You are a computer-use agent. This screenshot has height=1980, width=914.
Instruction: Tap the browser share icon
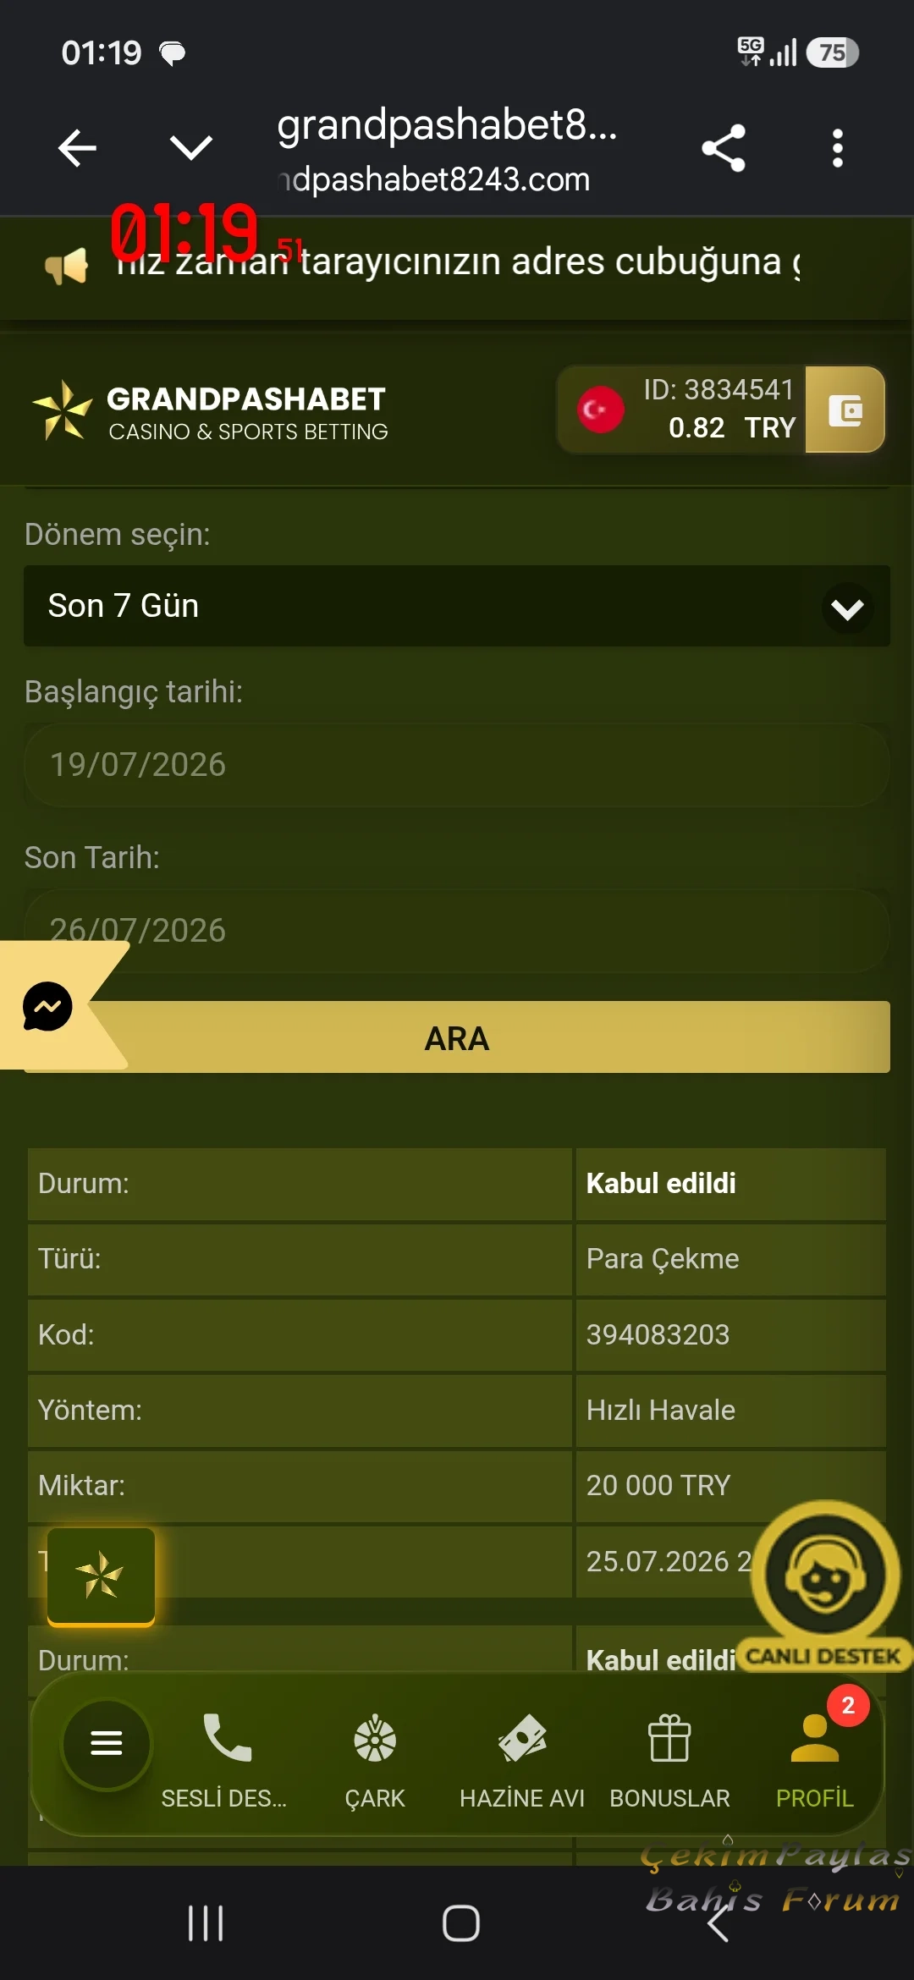pos(724,148)
